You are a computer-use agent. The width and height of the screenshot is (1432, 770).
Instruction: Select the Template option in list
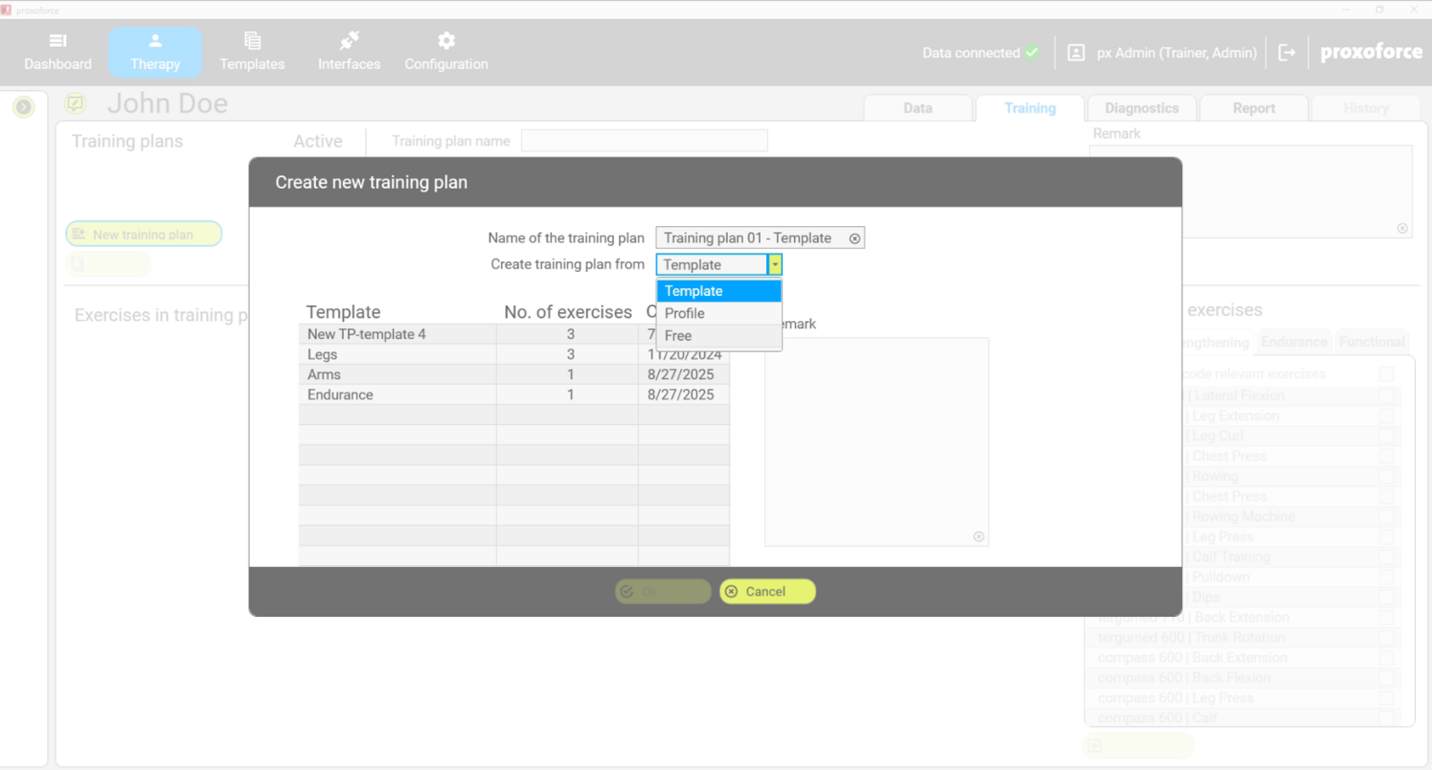(694, 291)
